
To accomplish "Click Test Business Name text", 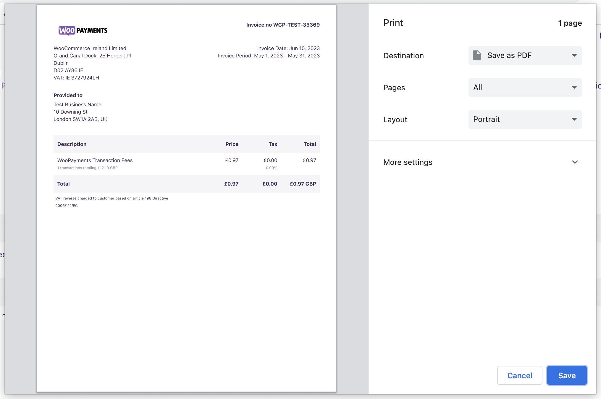I will point(77,104).
